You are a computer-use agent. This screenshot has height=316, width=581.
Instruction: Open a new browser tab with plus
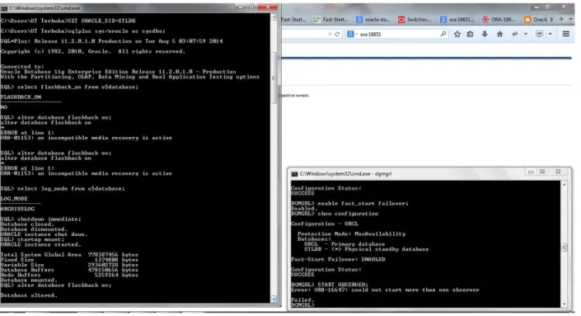pos(561,19)
